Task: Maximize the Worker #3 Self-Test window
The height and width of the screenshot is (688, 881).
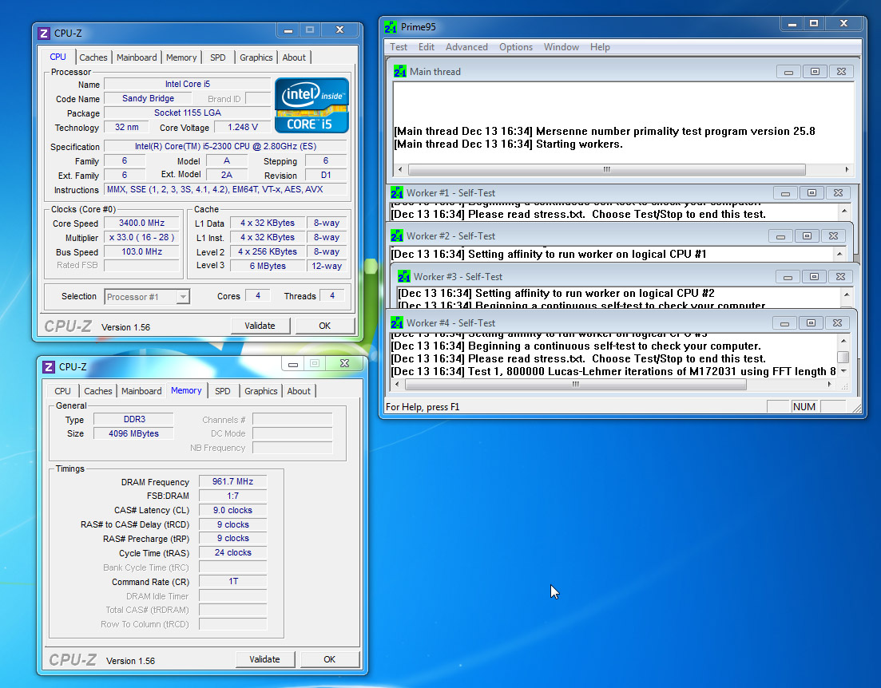Action: 814,277
